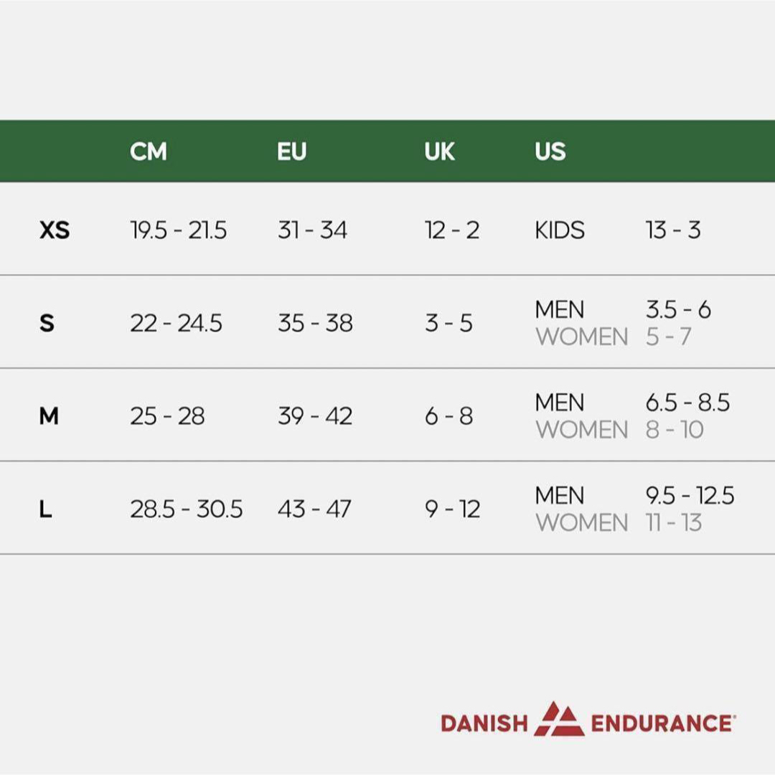The height and width of the screenshot is (775, 775).
Task: Click the MEN 6.5 - 8.5 value
Action: click(687, 403)
